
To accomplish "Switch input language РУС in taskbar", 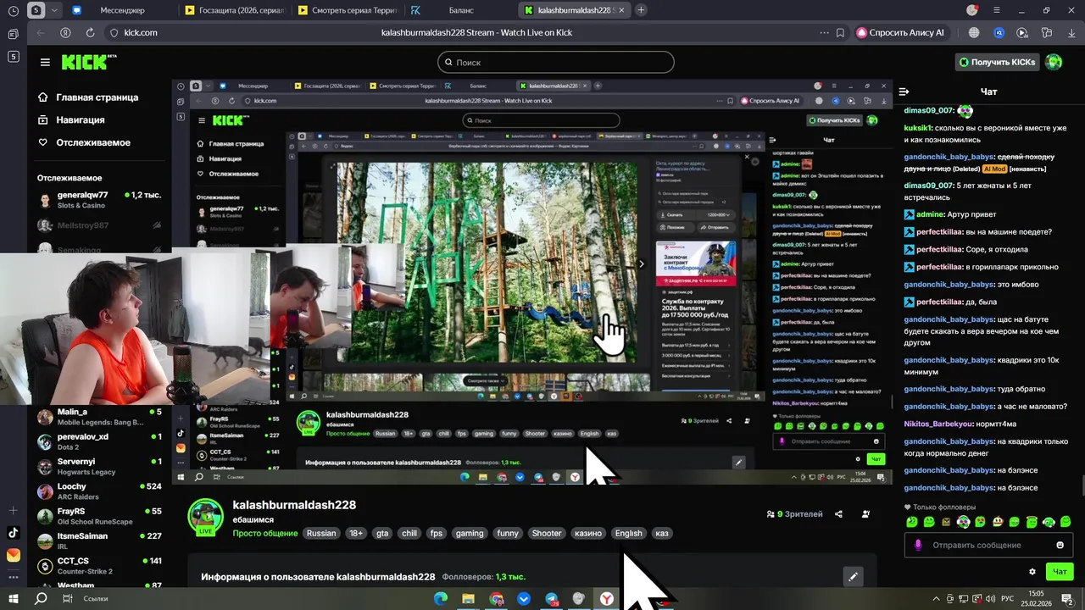I will (1008, 599).
